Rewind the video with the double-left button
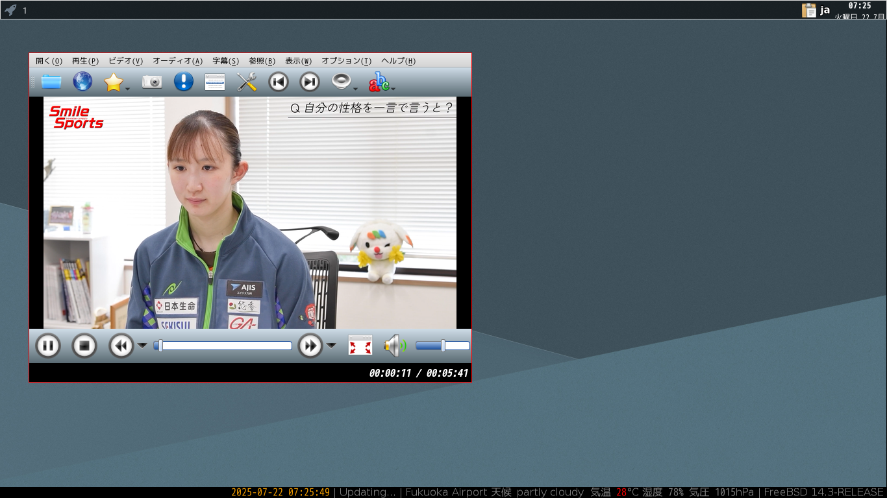 (x=121, y=346)
